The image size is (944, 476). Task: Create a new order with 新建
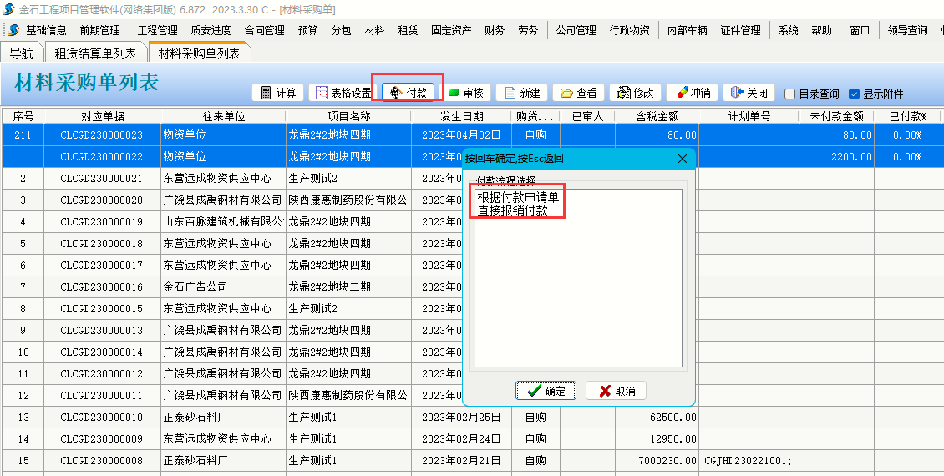[x=521, y=93]
